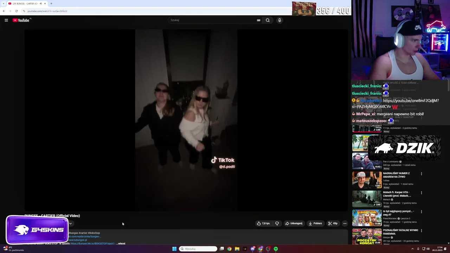Click the title POZNALIŚMY FATALNE WYNIKI FAMEMMA
The width and height of the screenshot is (450, 253).
point(400,232)
